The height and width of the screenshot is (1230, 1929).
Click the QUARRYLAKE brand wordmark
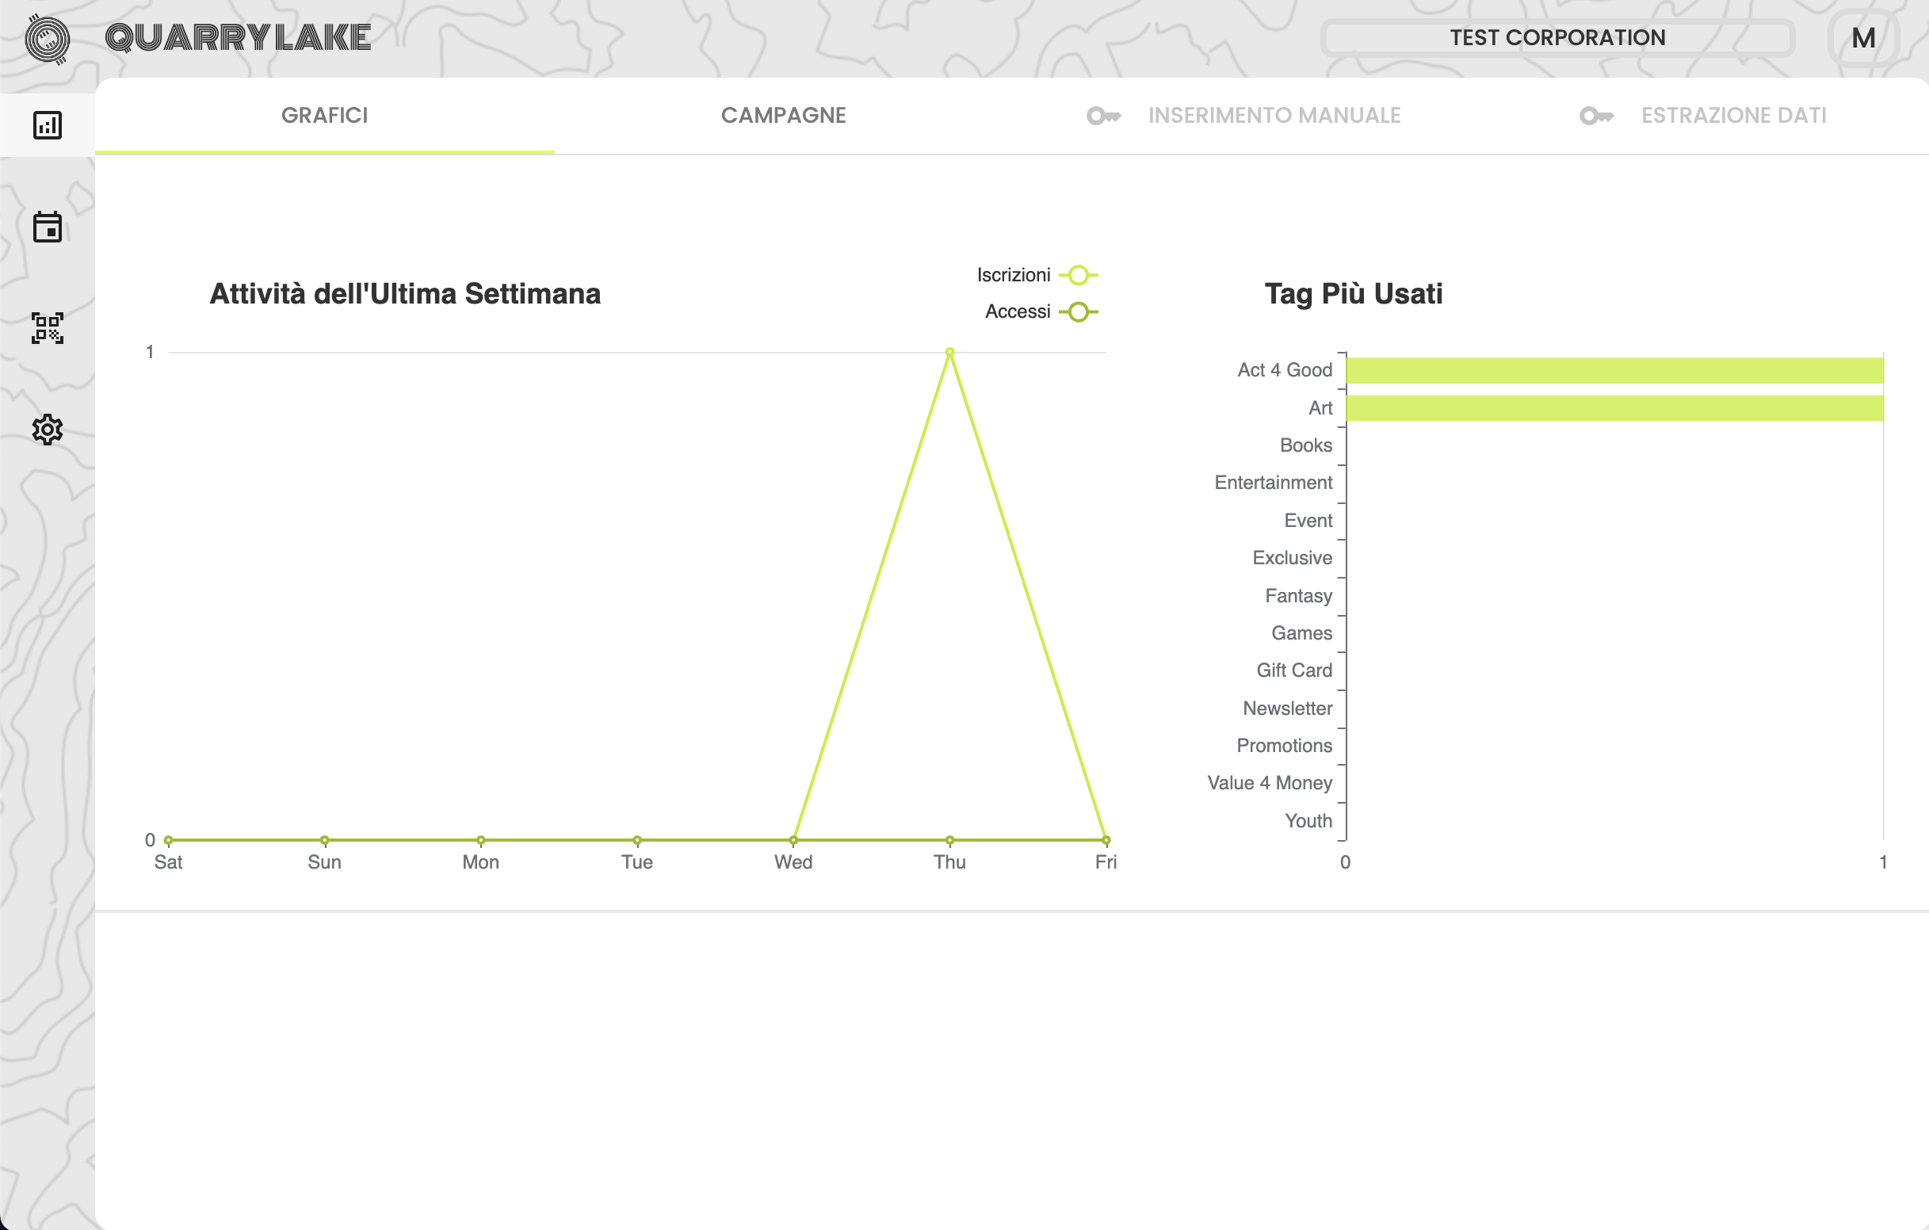pyautogui.click(x=238, y=38)
